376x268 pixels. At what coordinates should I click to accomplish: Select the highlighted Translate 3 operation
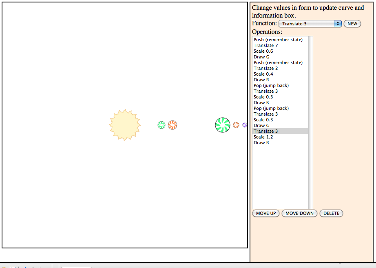point(266,131)
